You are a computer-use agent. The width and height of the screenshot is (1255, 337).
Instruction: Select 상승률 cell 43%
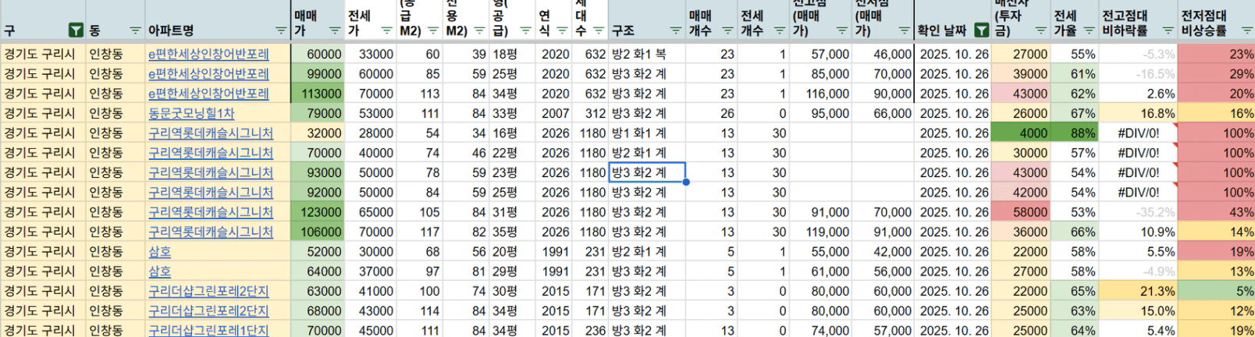1216,212
